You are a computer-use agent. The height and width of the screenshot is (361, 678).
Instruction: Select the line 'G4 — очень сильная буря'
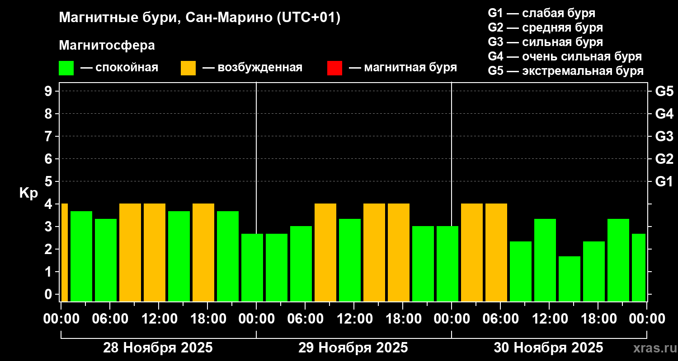(x=565, y=56)
